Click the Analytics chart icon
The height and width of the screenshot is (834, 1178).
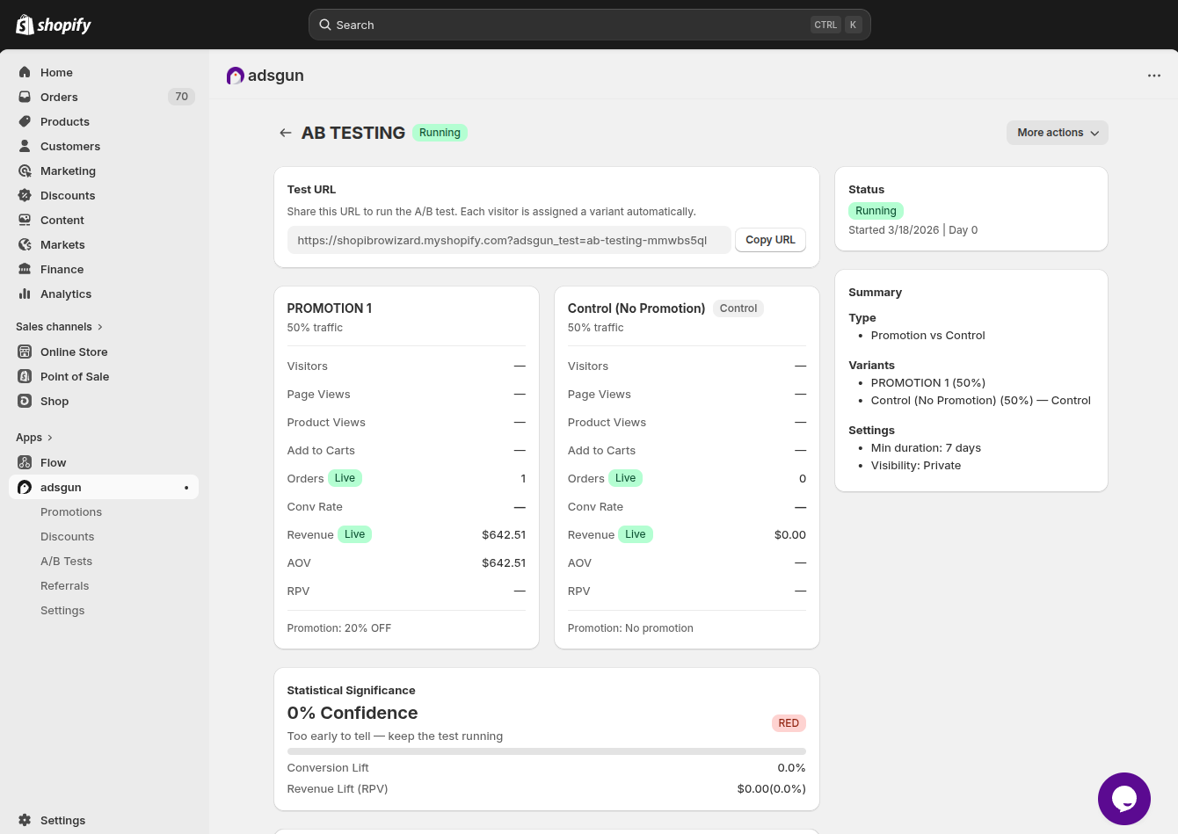[x=25, y=294]
